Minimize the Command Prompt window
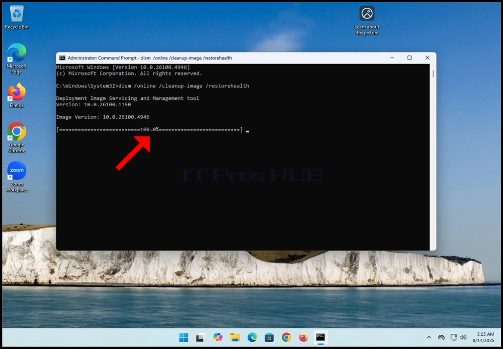 (x=392, y=58)
